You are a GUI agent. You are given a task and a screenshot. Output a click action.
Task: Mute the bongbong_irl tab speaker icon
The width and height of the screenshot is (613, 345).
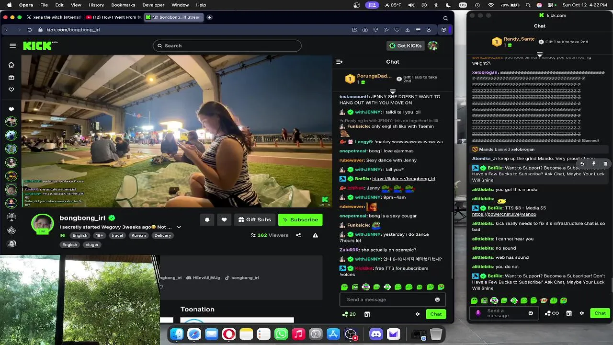(155, 17)
